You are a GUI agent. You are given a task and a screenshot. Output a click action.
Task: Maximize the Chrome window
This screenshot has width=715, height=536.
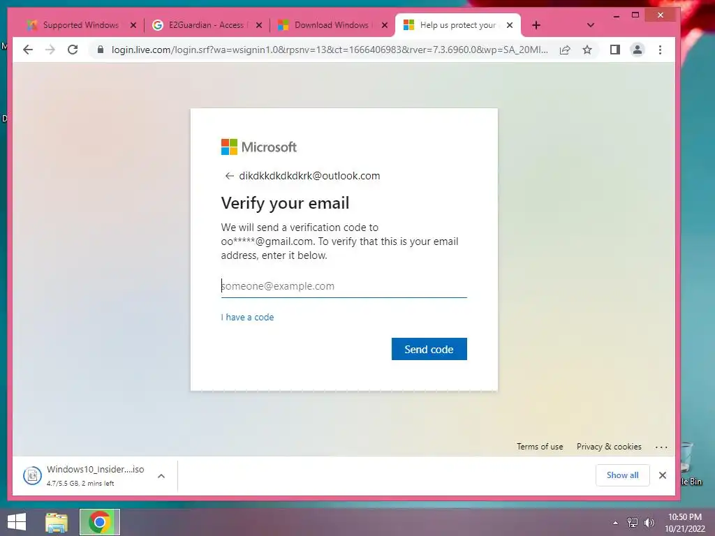pos(635,15)
